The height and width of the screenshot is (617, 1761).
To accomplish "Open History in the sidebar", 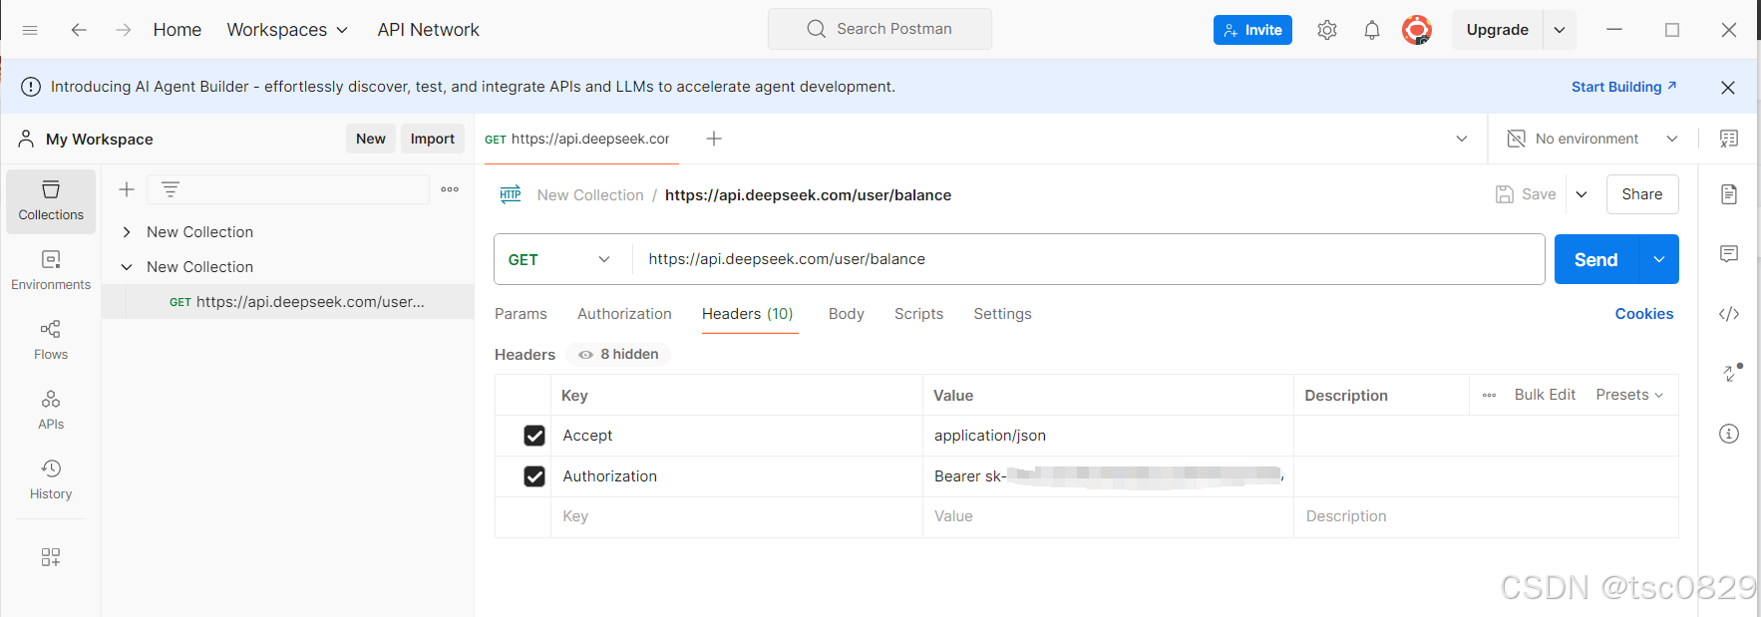I will (x=51, y=480).
